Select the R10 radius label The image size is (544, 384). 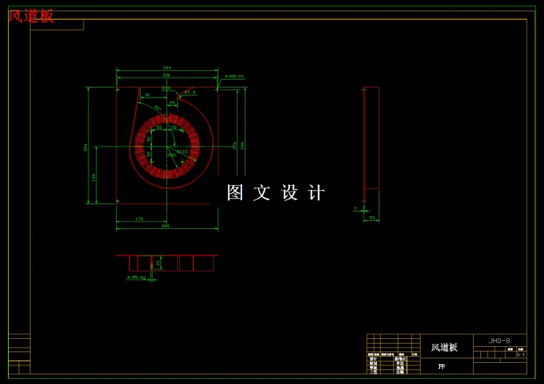coord(166,88)
